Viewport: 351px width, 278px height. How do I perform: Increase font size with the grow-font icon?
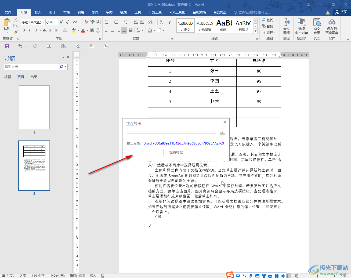pyautogui.click(x=61, y=22)
